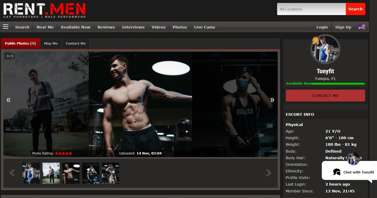Click the ESCORT INFO heading
The height and width of the screenshot is (198, 377).
pos(300,115)
